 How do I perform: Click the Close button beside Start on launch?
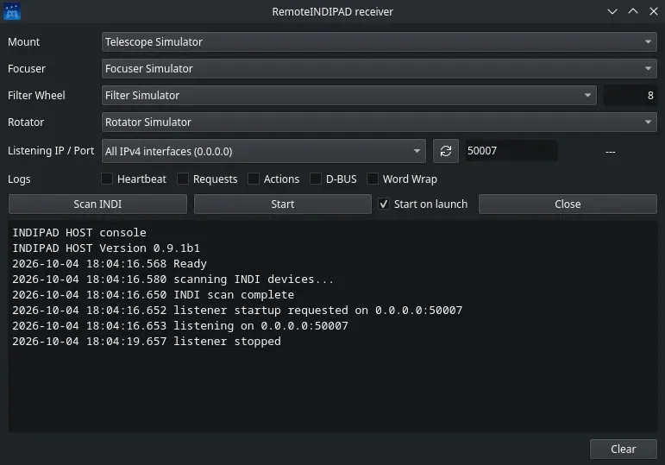tap(568, 204)
